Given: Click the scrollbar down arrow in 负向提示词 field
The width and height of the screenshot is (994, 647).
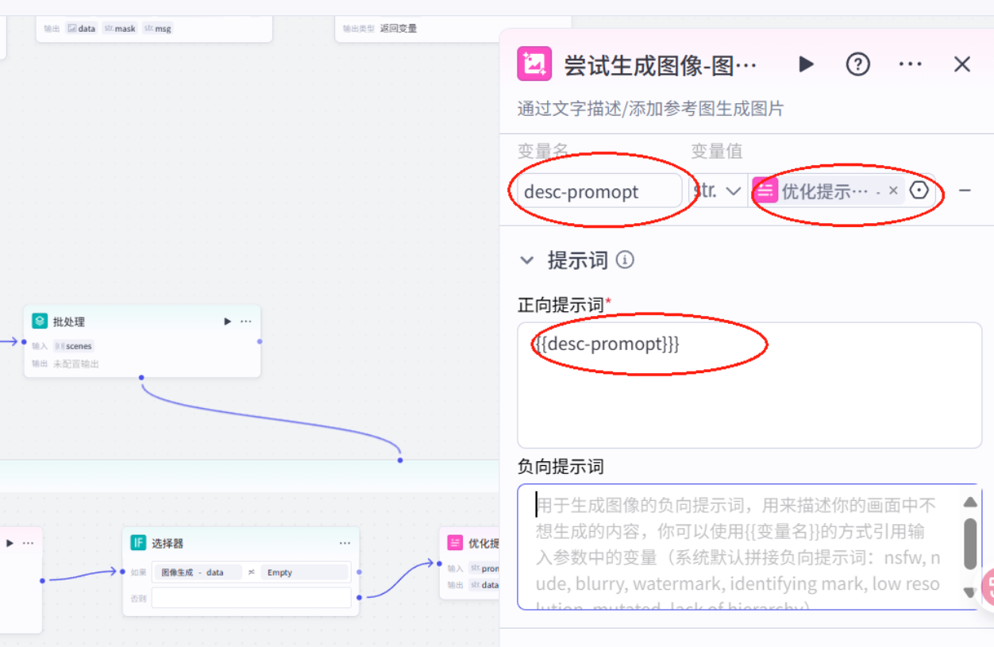Looking at the screenshot, I should [969, 592].
